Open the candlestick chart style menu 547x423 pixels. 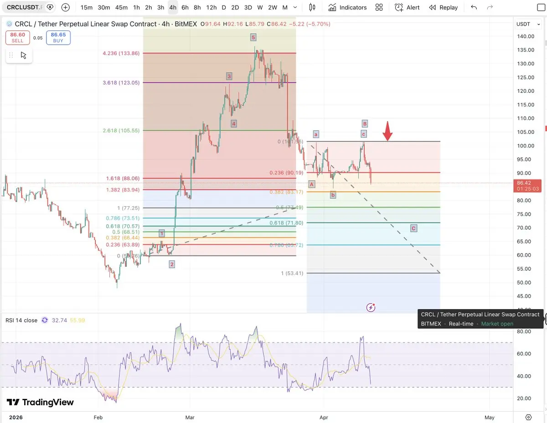pos(312,7)
